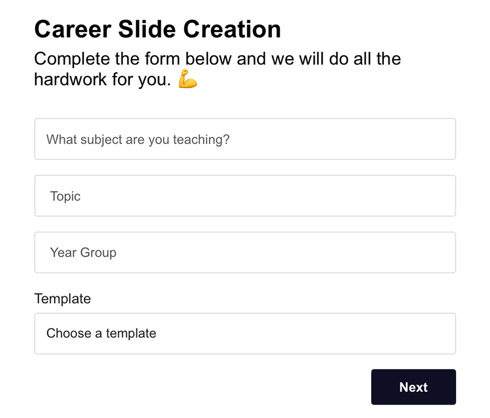Click the Template label text
Image resolution: width=490 pixels, height=418 pixels.
tap(62, 299)
